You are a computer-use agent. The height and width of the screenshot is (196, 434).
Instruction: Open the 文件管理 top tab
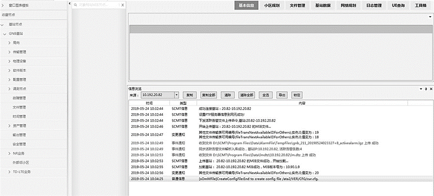[x=297, y=5]
